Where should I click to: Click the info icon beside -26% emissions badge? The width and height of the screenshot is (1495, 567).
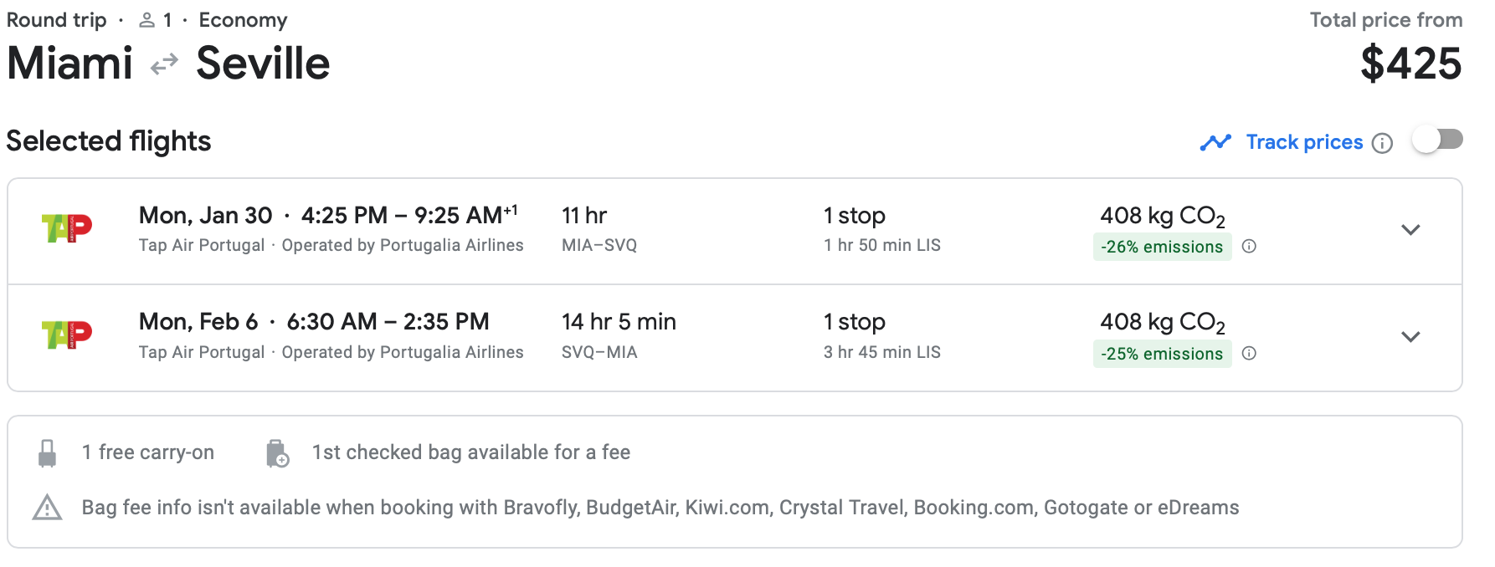(x=1250, y=247)
